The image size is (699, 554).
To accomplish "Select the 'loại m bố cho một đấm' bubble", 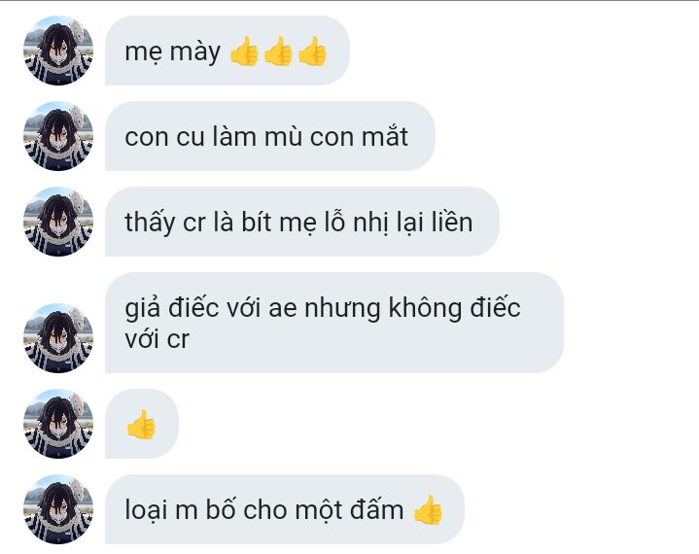I will (285, 509).
